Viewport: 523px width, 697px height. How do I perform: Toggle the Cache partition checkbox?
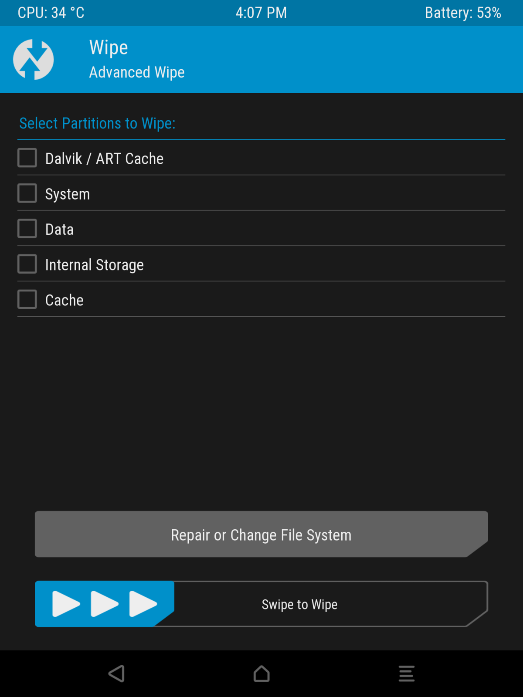click(x=27, y=300)
